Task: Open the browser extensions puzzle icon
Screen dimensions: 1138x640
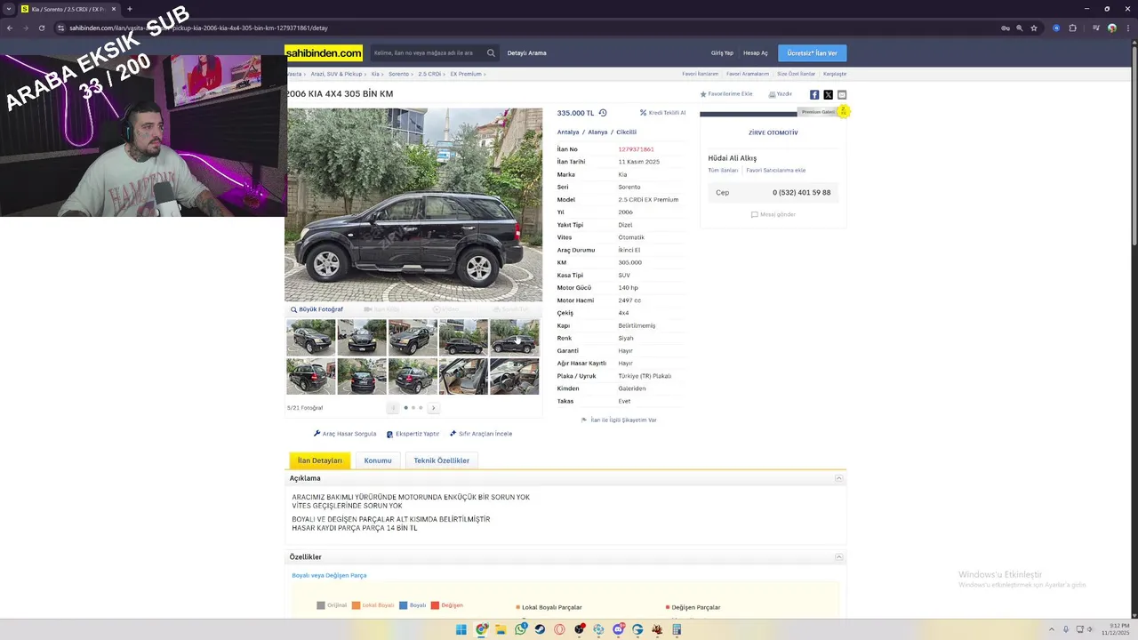Action: coord(1073,28)
